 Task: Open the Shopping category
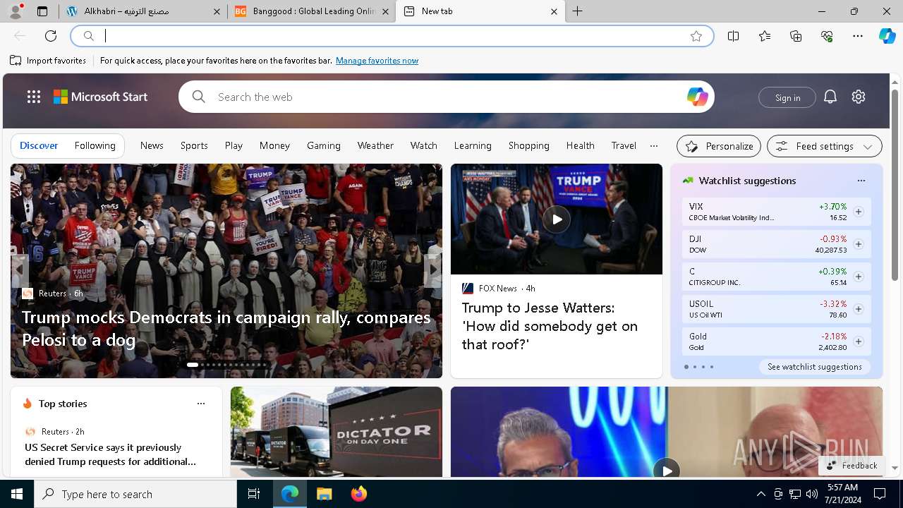tap(529, 145)
